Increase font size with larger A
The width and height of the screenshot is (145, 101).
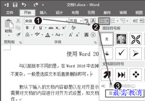click(x=71, y=35)
